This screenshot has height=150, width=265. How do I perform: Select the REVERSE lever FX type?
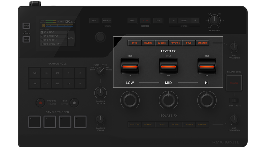click(175, 43)
